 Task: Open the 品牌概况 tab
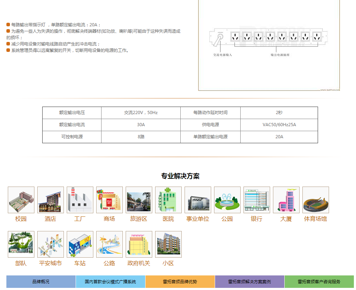pyautogui.click(x=41, y=281)
